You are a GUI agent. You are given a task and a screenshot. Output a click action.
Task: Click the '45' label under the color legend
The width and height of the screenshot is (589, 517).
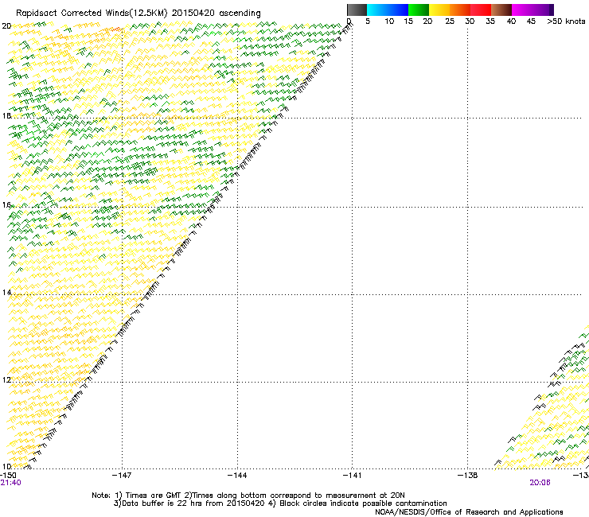click(x=531, y=21)
